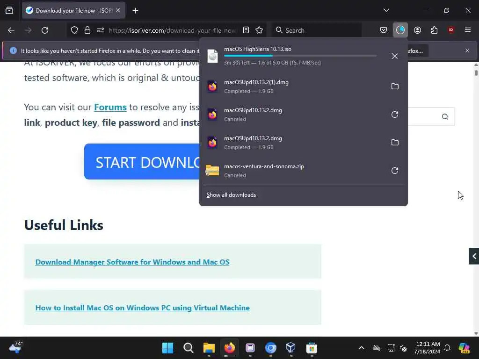The height and width of the screenshot is (359, 479).
Task: Click the Search box in toolbar
Action: 317,30
